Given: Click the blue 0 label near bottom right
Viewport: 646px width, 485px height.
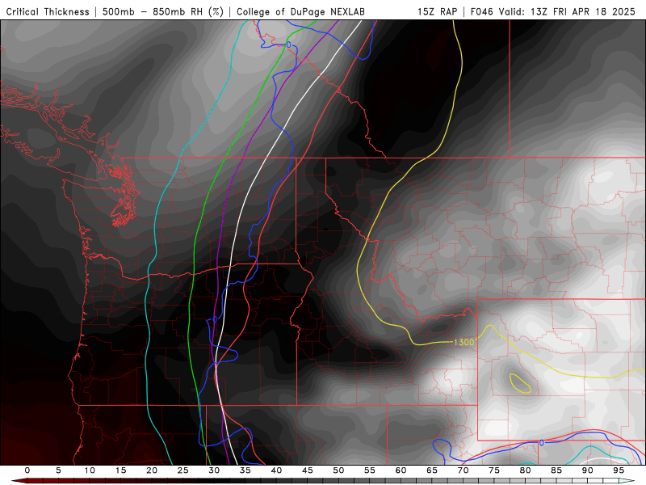Looking at the screenshot, I should (541, 442).
